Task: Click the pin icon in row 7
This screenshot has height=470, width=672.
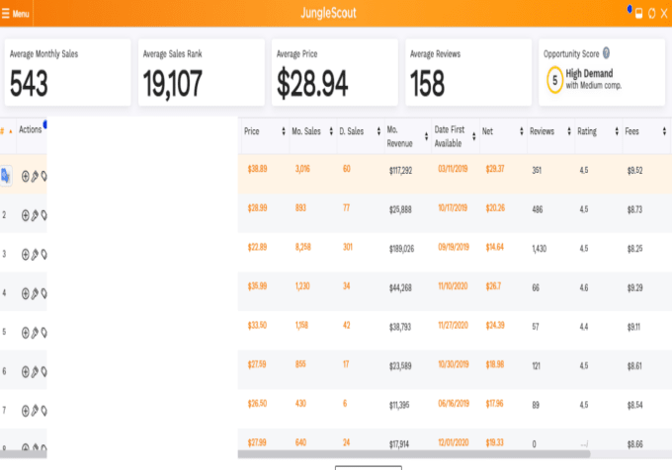Action: [35, 411]
